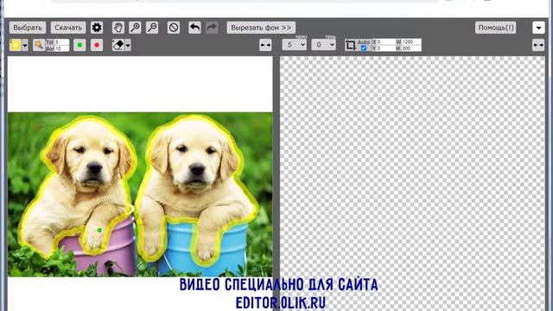Select the magic wand tool
Image resolution: width=553 pixels, height=311 pixels.
click(38, 45)
